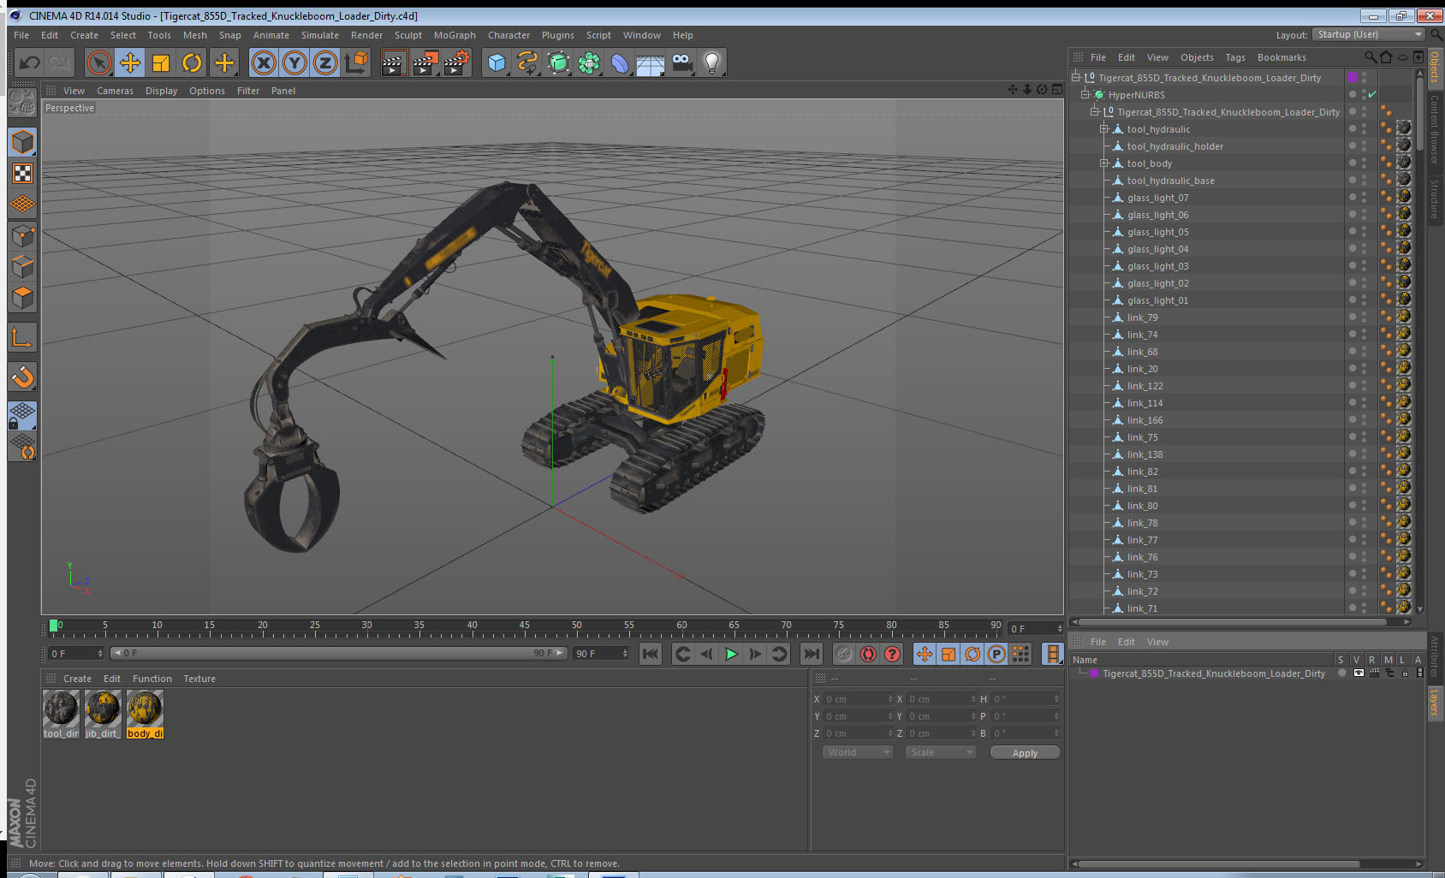
Task: Switch to Model mode cube icon
Action: pyautogui.click(x=22, y=142)
